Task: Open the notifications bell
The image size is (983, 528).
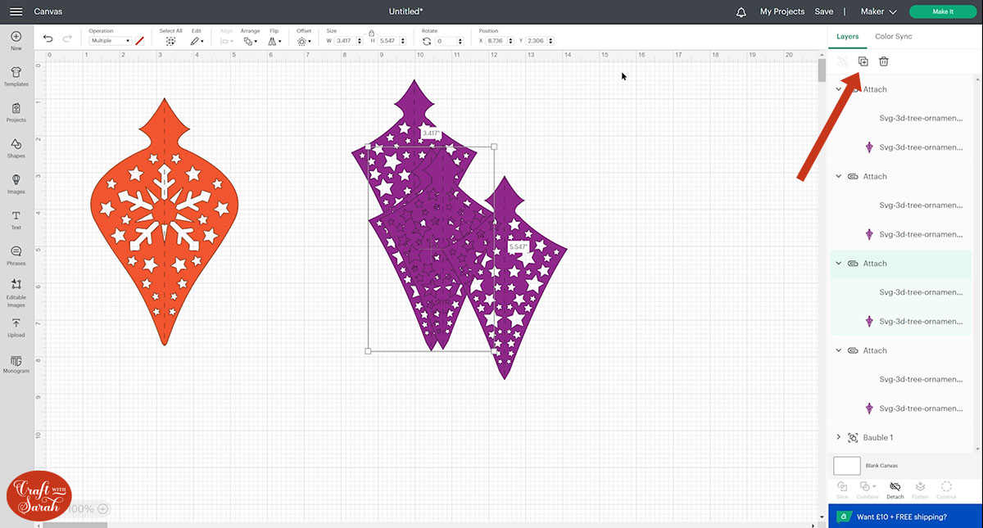Action: (741, 11)
